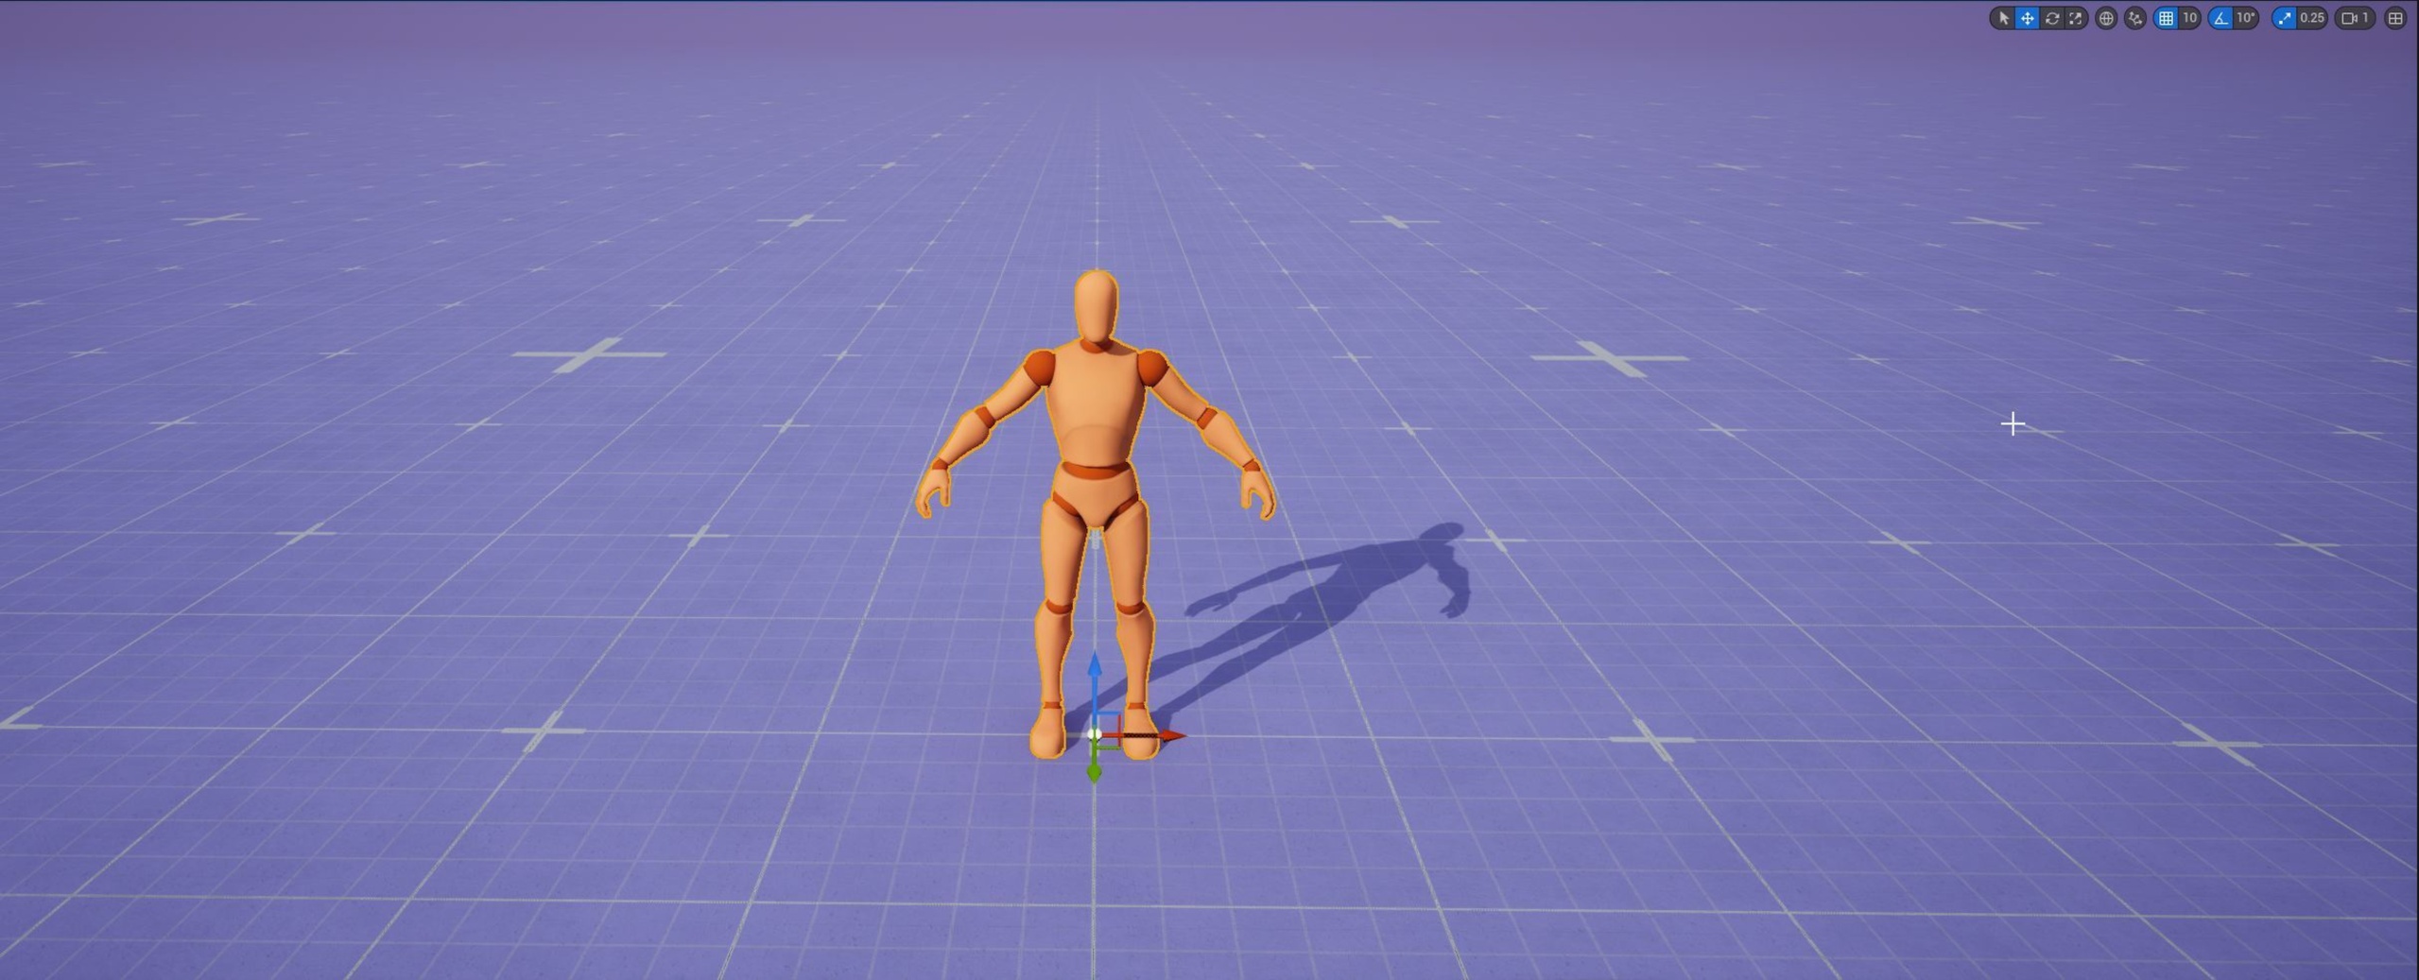Cycle the world coordinate system globe icon
Viewport: 2419px width, 980px height.
pyautogui.click(x=2105, y=18)
